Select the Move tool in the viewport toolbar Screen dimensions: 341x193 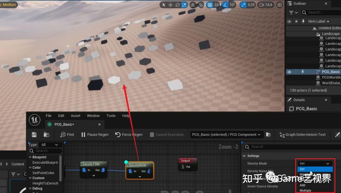click(170, 5)
